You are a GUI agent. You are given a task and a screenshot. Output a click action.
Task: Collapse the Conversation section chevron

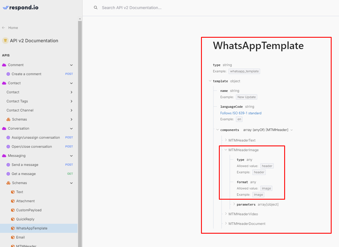pos(71,128)
